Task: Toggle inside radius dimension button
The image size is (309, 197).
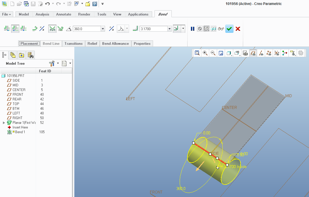Action: (x=176, y=29)
